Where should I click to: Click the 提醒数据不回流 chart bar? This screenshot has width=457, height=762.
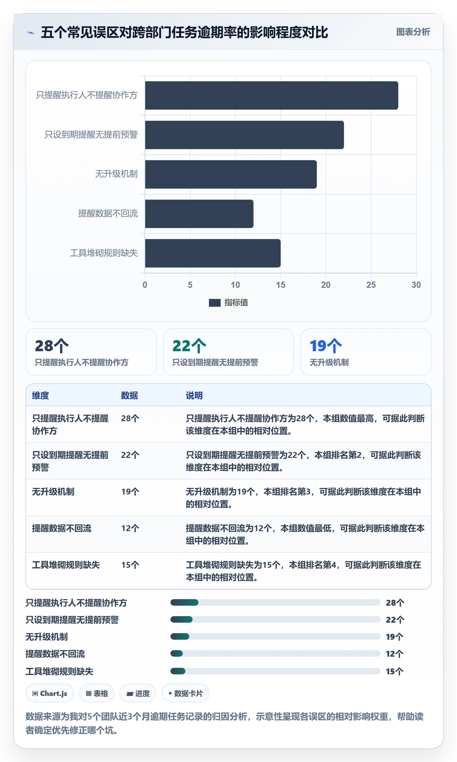[x=199, y=214]
